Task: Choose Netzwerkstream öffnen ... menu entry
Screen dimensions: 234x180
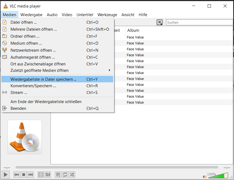Action: pyautogui.click(x=57, y=50)
